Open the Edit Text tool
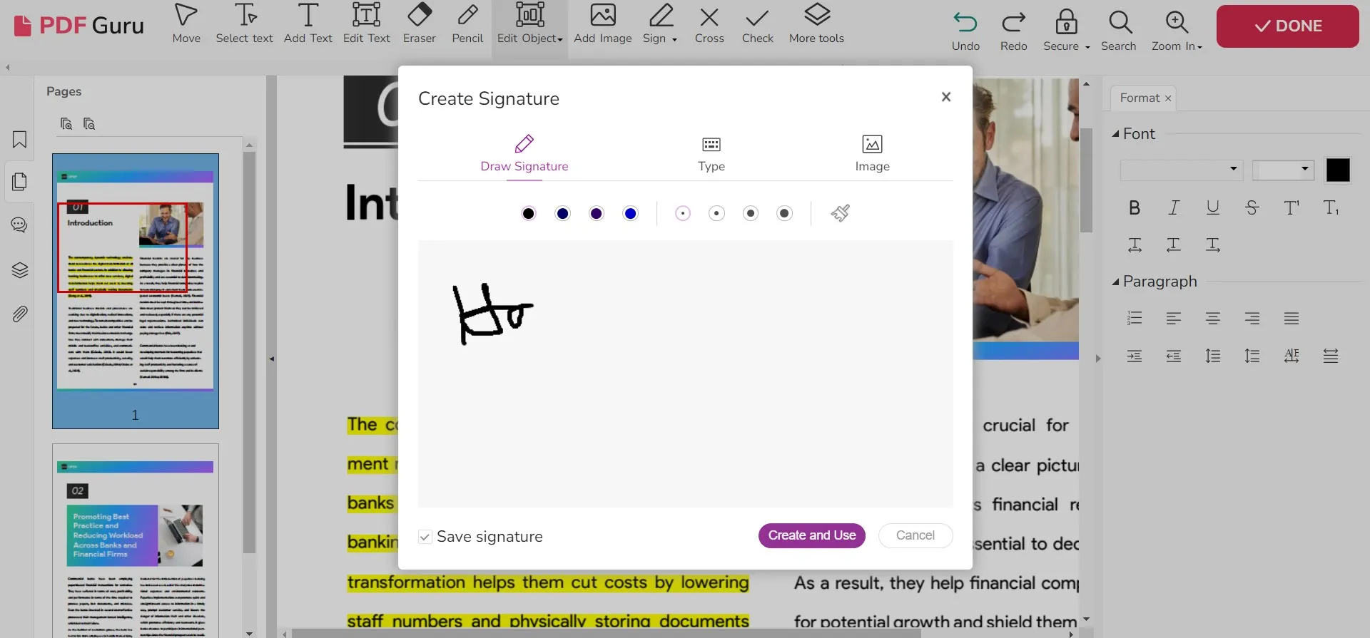 tap(366, 24)
